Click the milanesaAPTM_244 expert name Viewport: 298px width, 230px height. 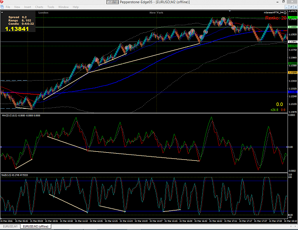[x=274, y=12]
